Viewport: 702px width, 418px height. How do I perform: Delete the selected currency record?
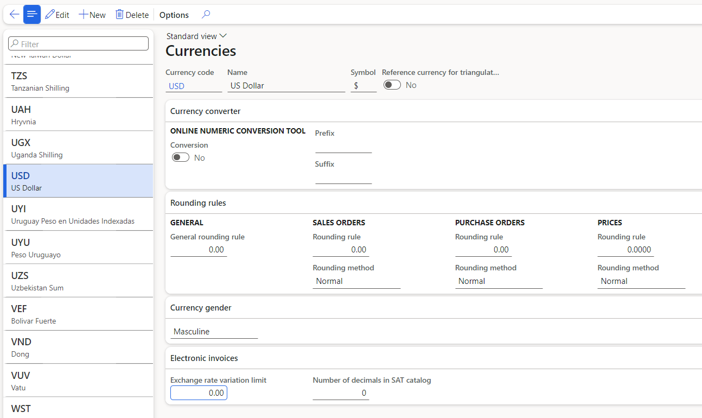132,15
